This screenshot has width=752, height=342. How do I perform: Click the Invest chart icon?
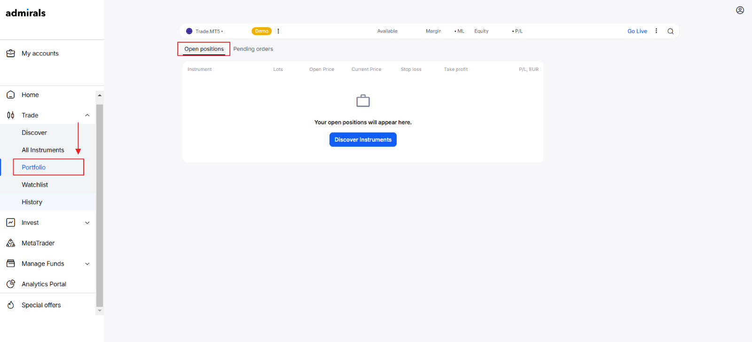point(11,223)
